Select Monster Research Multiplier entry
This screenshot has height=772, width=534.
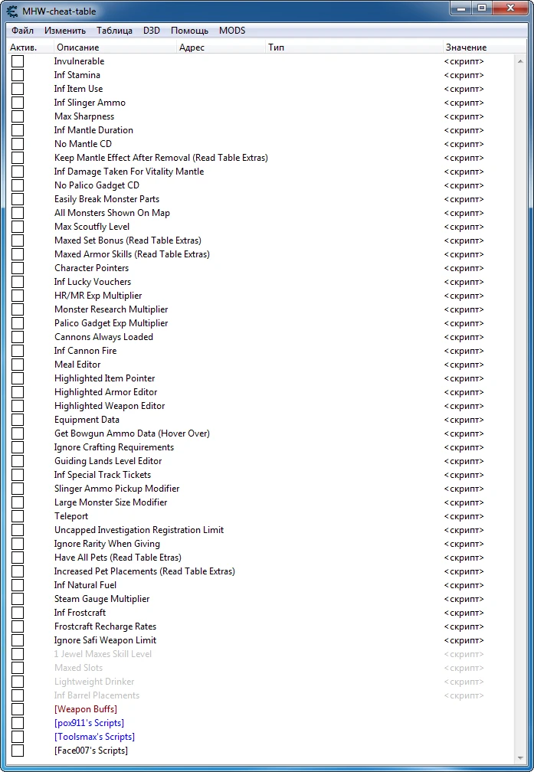(x=111, y=309)
